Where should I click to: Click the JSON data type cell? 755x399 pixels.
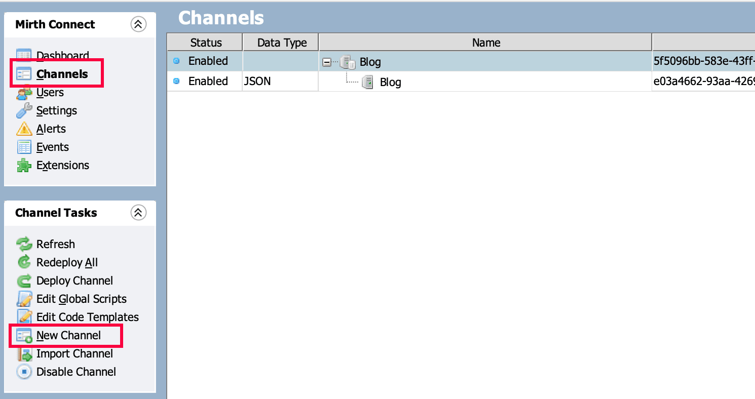[x=281, y=81]
